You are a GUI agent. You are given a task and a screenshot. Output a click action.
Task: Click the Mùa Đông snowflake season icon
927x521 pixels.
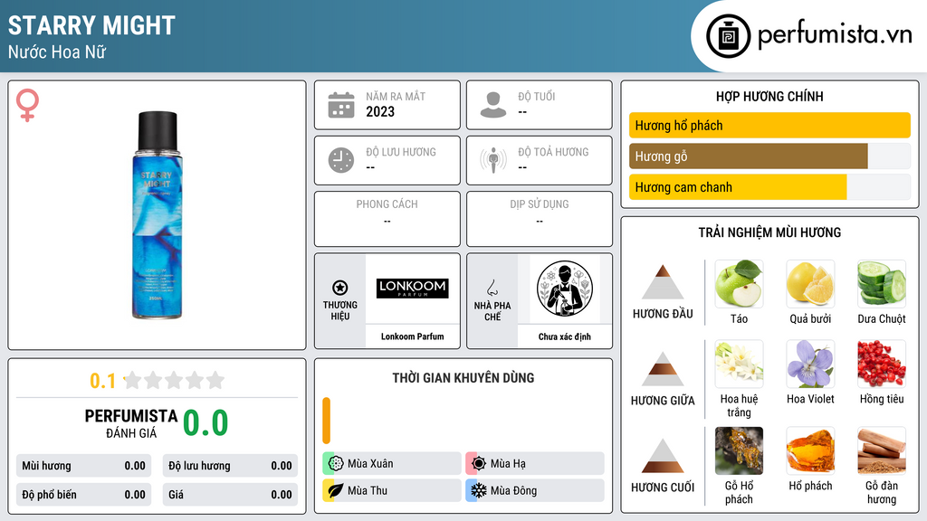click(x=479, y=490)
